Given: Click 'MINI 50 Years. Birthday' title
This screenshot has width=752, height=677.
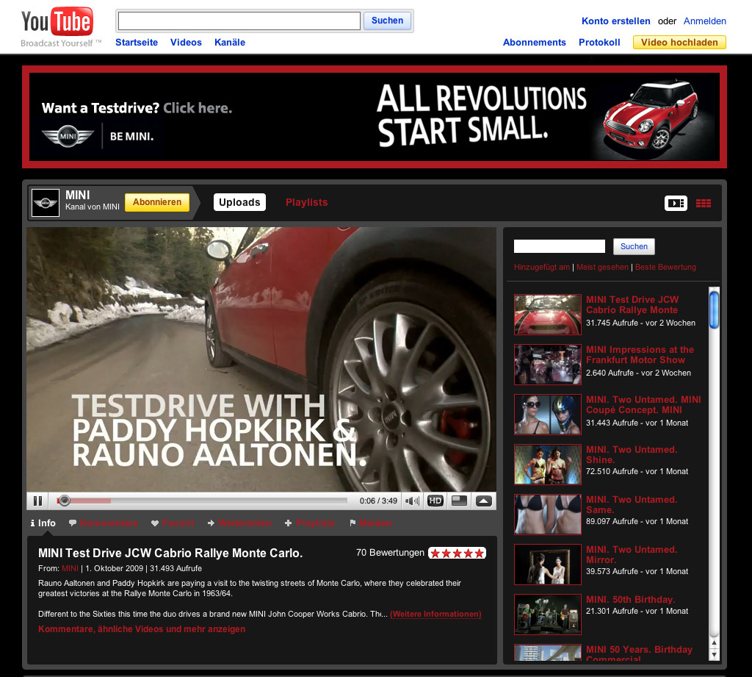Looking at the screenshot, I should tap(640, 650).
